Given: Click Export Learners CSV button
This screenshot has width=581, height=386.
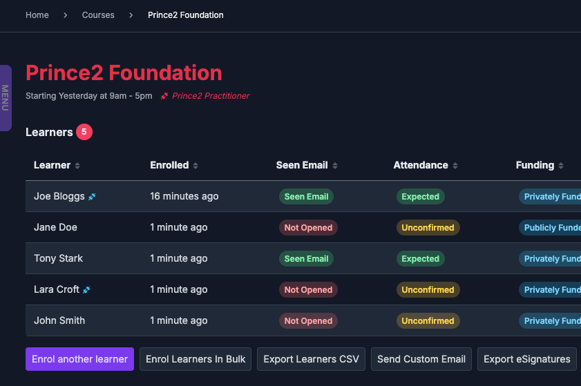Looking at the screenshot, I should [312, 359].
